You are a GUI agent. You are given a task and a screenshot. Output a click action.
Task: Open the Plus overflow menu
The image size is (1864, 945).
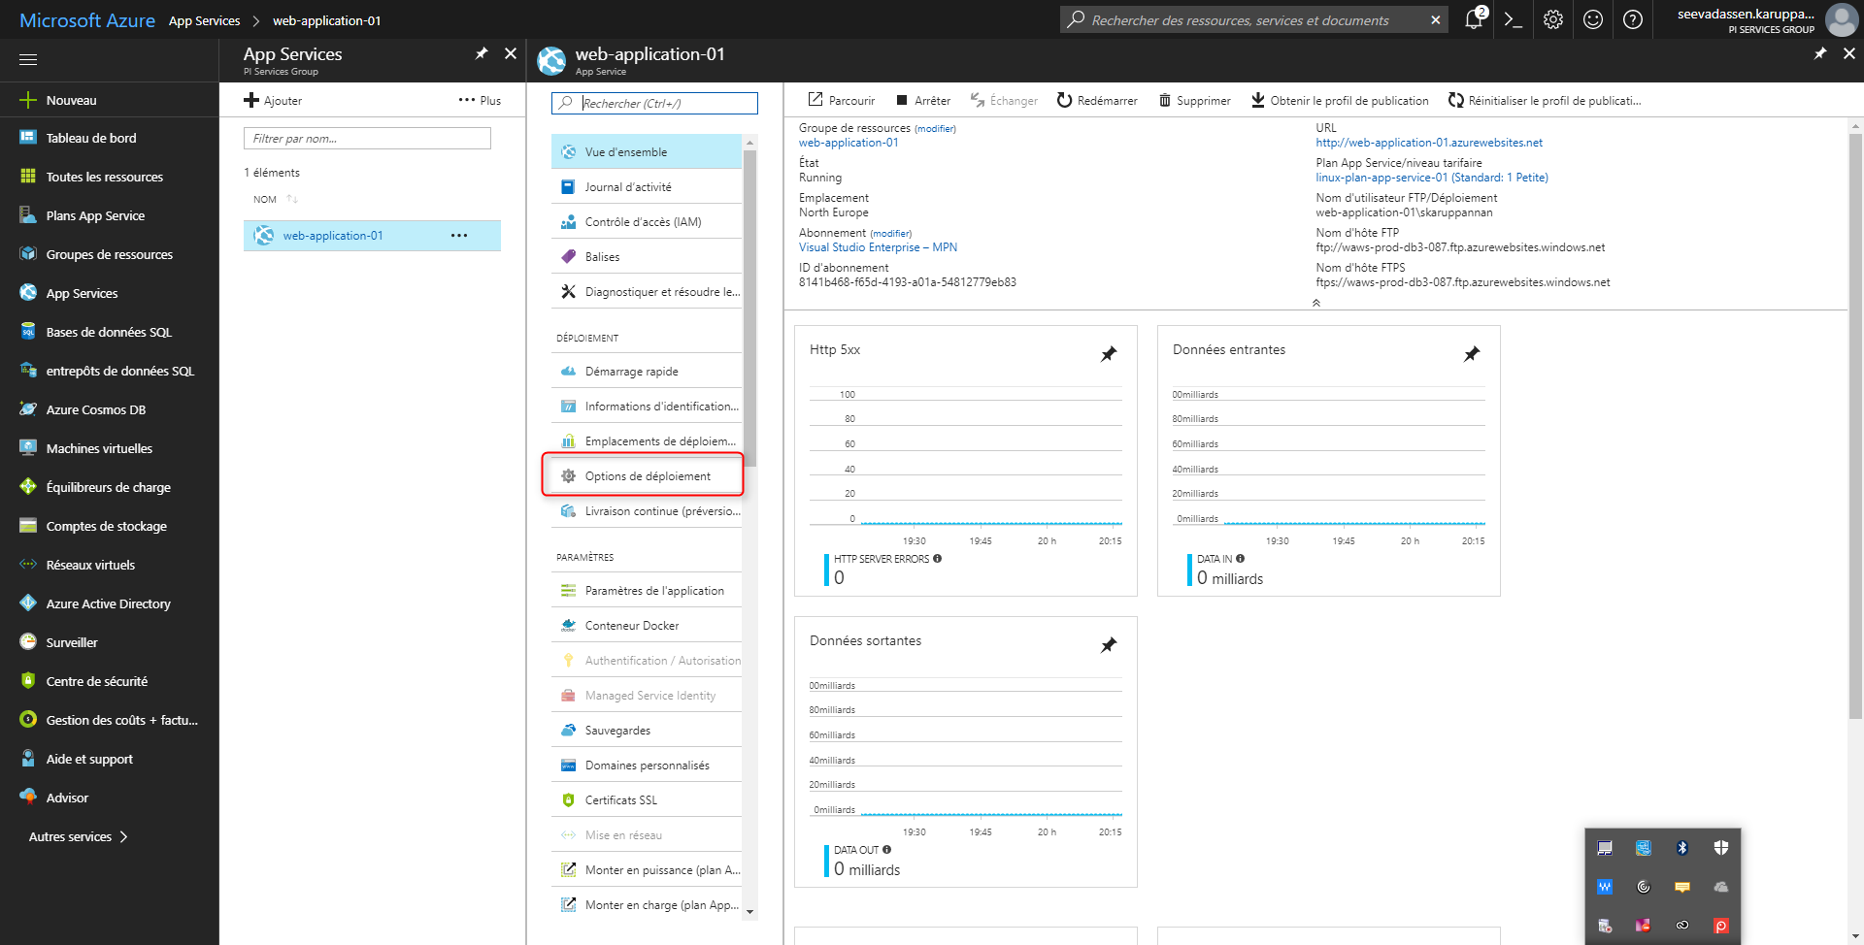(x=480, y=100)
